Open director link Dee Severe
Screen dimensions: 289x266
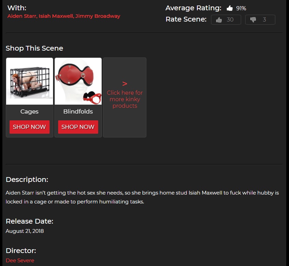click(x=20, y=260)
